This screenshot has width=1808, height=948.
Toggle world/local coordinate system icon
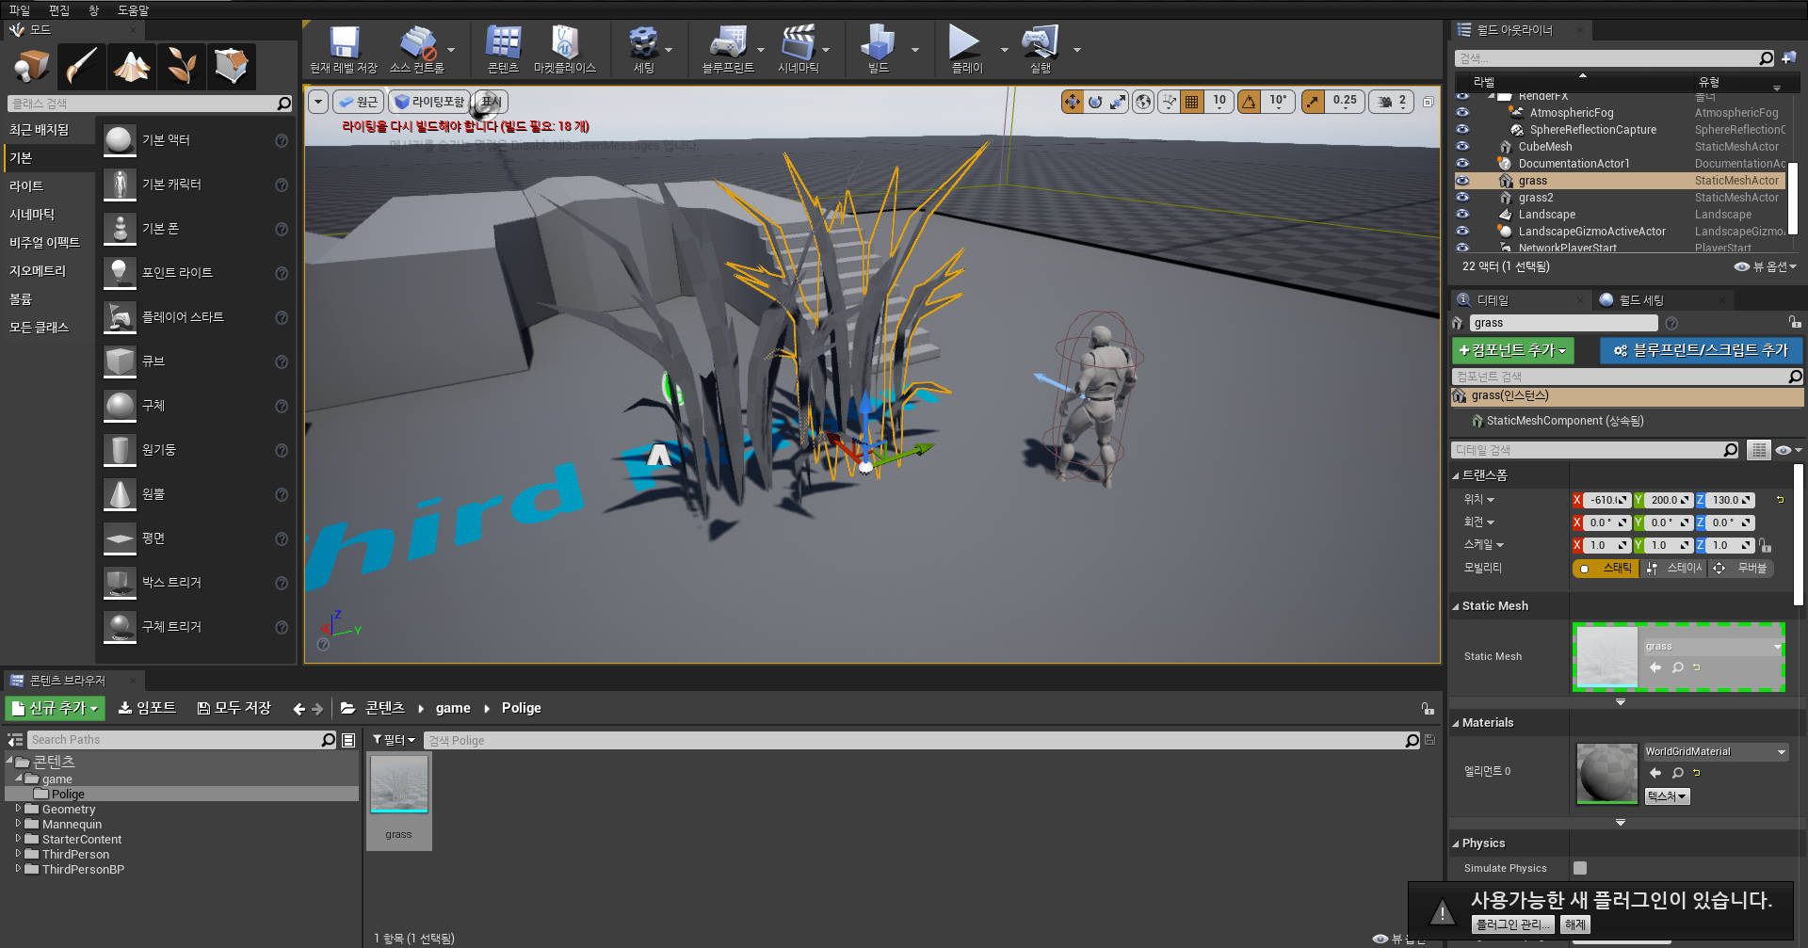(1143, 102)
